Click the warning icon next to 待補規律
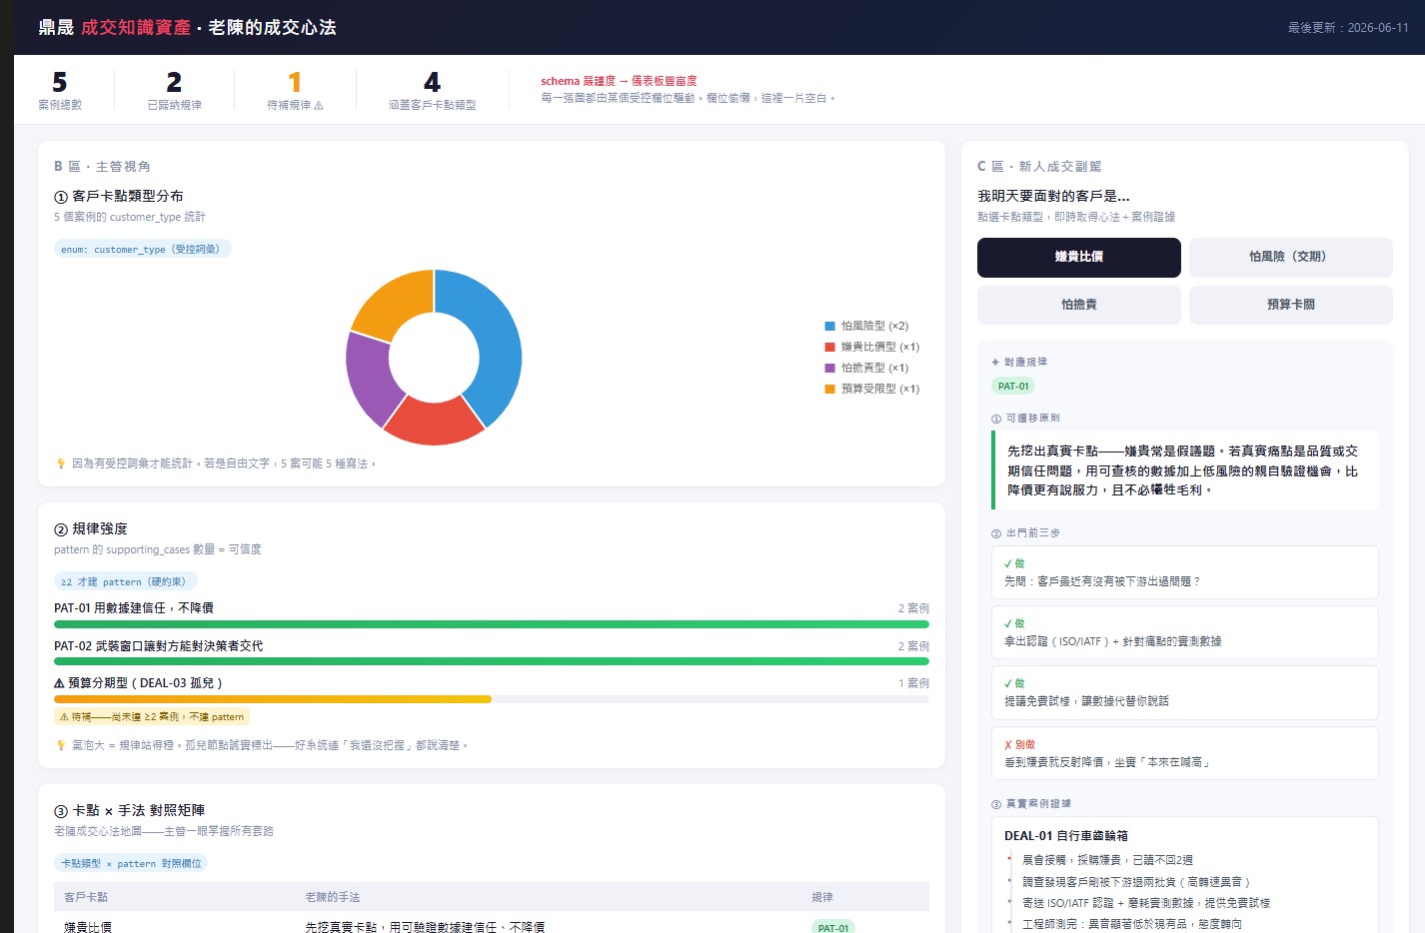 (319, 105)
